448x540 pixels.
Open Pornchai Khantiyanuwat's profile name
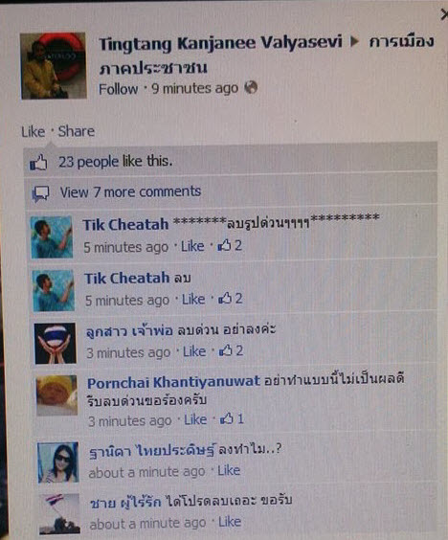click(x=173, y=382)
